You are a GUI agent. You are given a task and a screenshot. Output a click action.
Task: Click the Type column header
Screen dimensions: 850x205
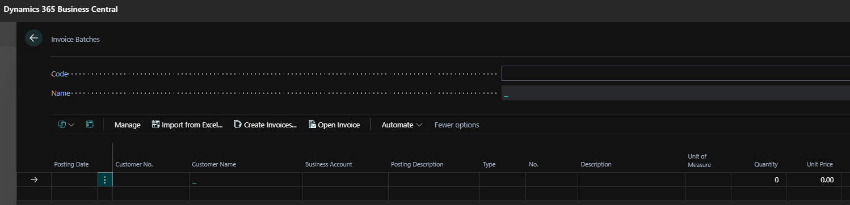(x=489, y=164)
